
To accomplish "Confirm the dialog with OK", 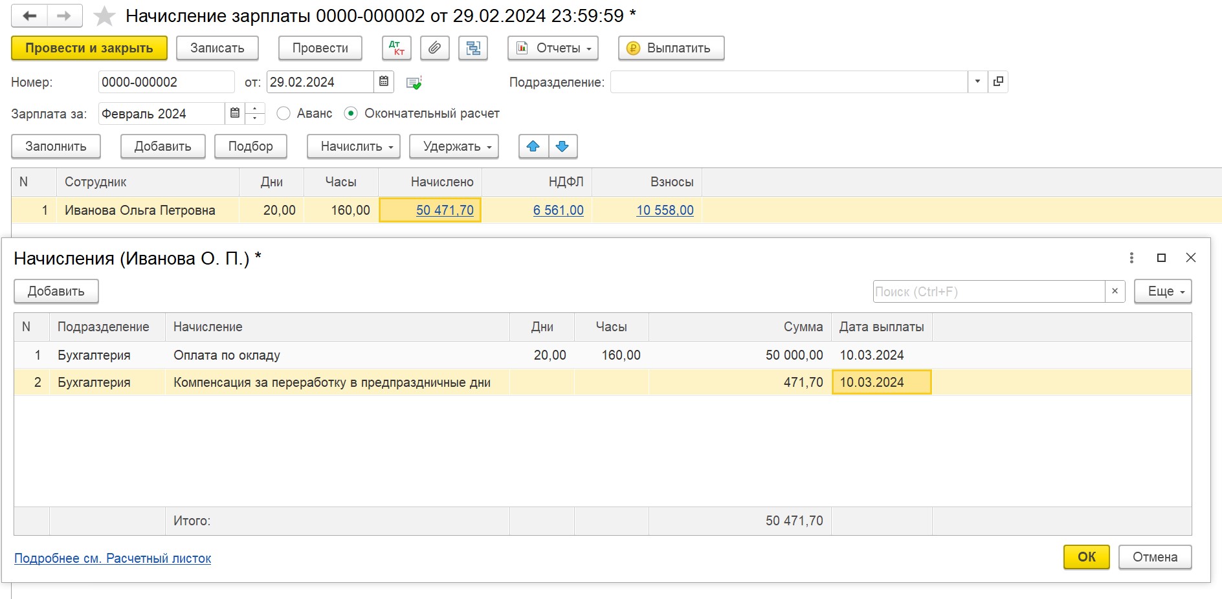I will [x=1087, y=557].
